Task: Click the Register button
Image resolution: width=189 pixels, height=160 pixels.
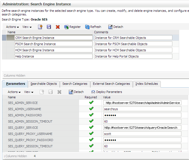Action: pos(72,27)
